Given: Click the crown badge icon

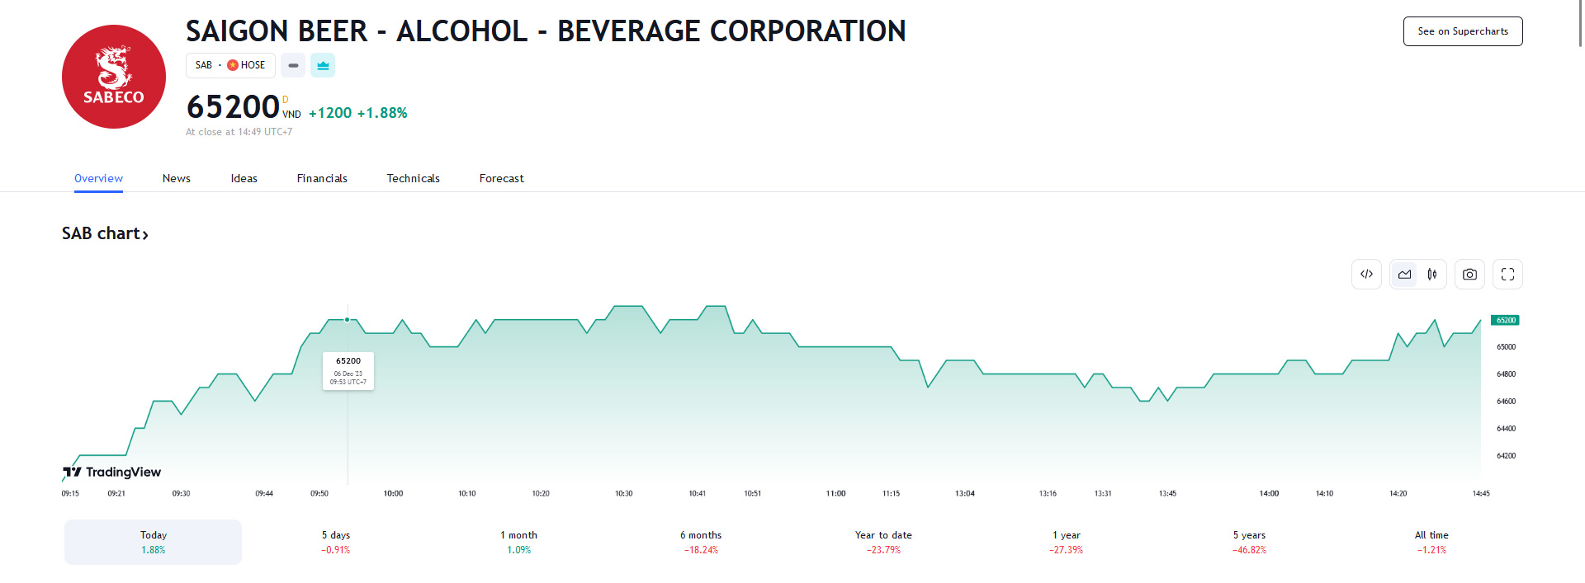Looking at the screenshot, I should coord(323,65).
